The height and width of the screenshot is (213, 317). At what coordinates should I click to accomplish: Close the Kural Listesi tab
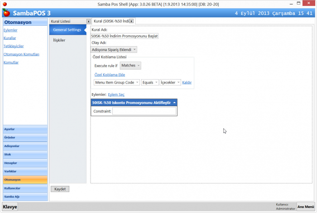click(89, 21)
